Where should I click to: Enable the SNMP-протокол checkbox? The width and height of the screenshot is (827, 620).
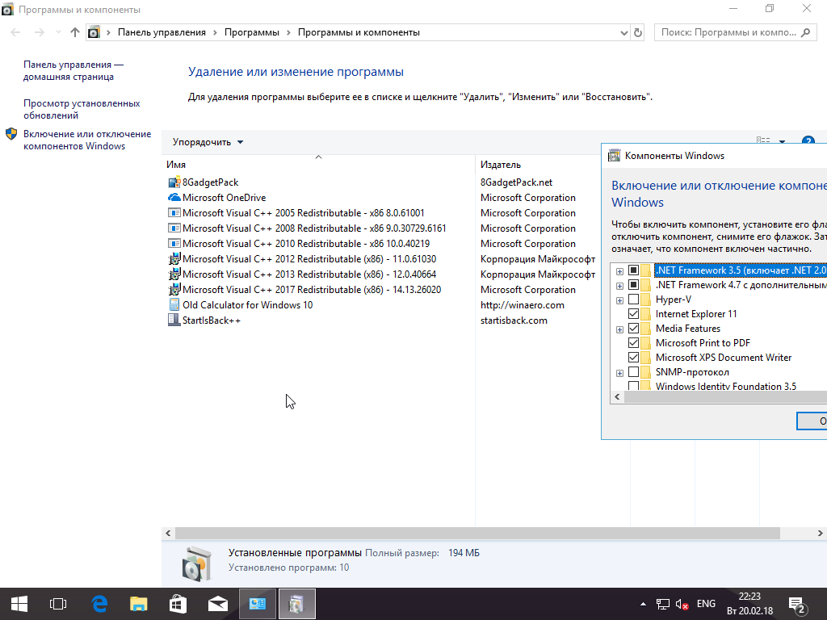click(633, 372)
